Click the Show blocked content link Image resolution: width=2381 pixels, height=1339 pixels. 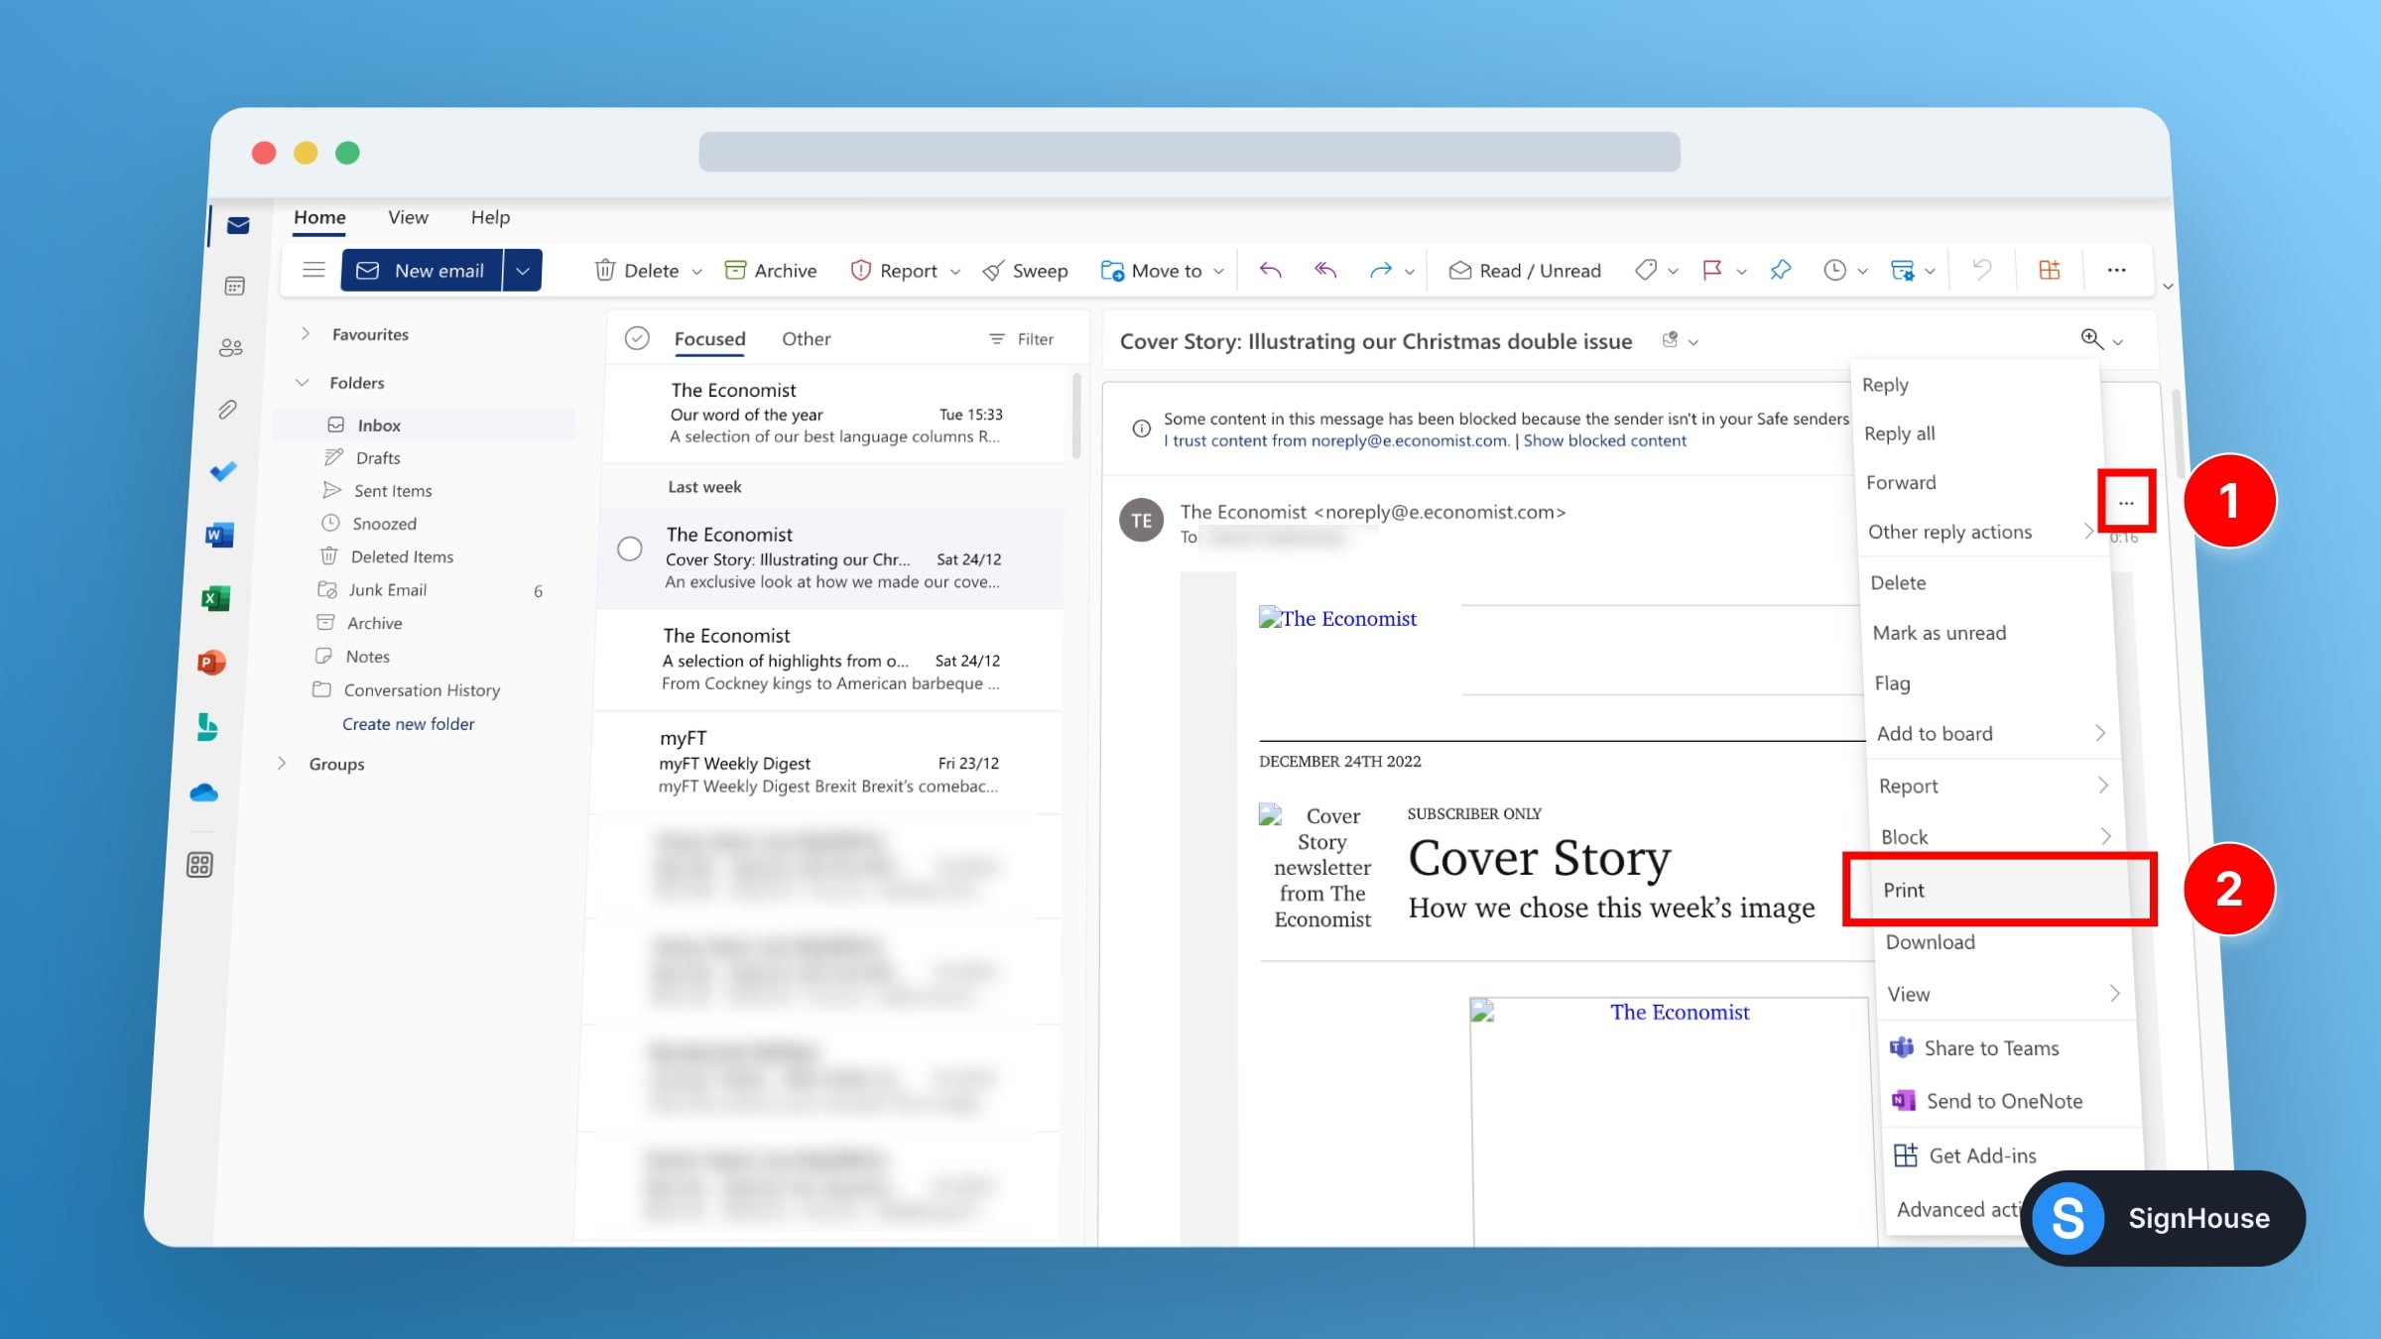[x=1603, y=440]
